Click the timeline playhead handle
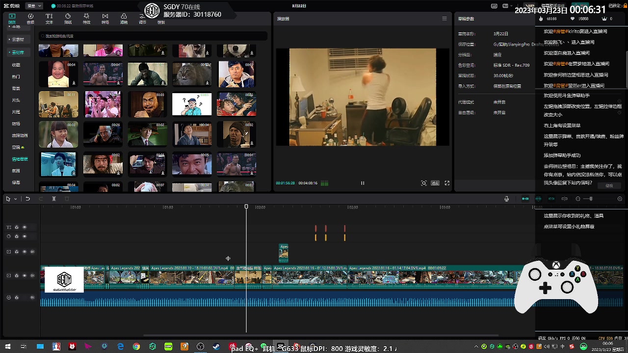The width and height of the screenshot is (628, 353). click(x=246, y=207)
